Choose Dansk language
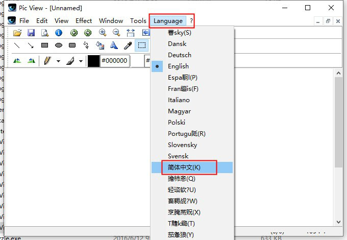Image resolution: width=347 pixels, height=240 pixels. (x=192, y=44)
